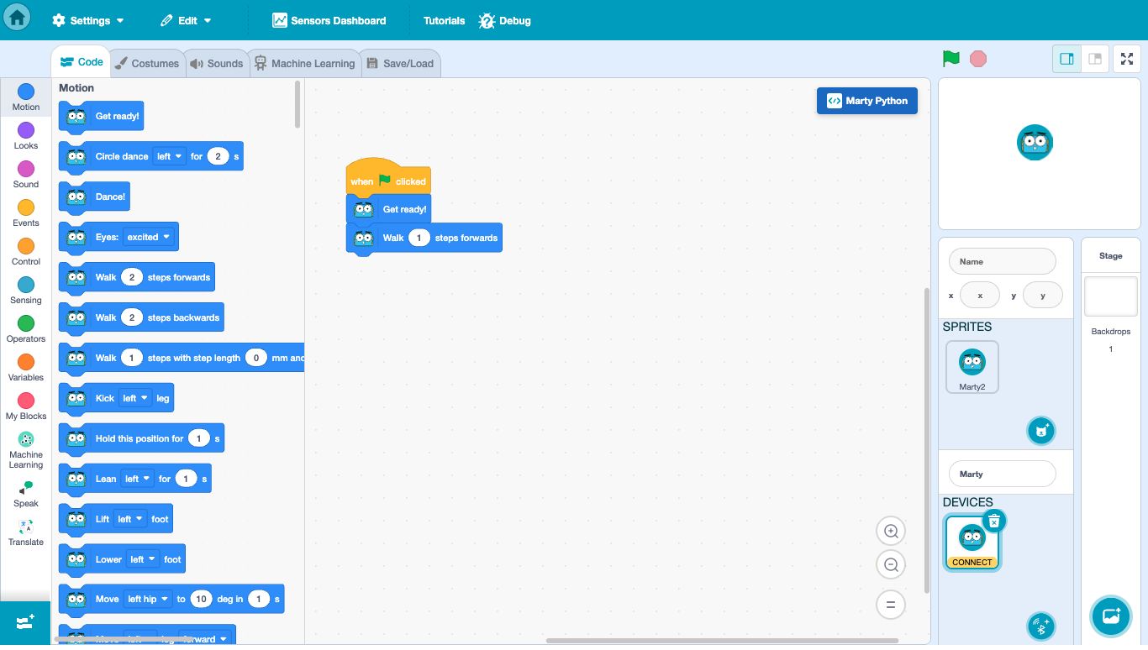Enter full screen stage mode
Viewport: 1148px width, 650px height.
[1126, 59]
